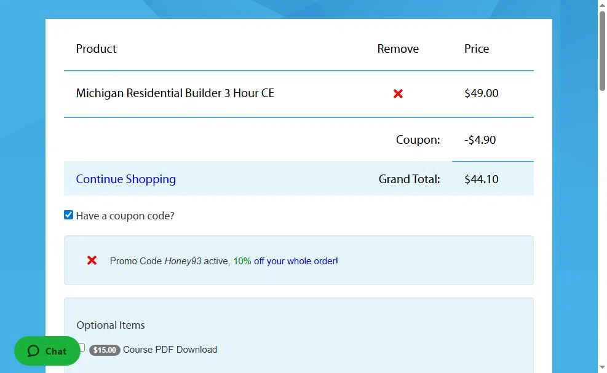Click the Product column header
Image resolution: width=607 pixels, height=373 pixels.
(96, 49)
